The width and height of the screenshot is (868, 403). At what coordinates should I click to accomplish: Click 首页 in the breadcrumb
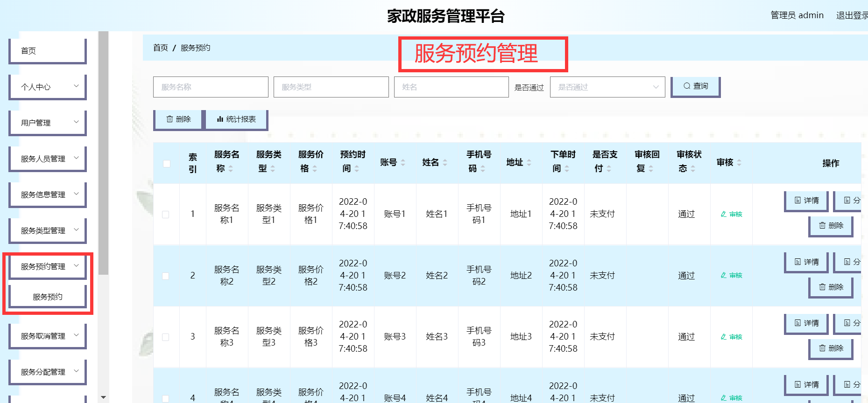tap(161, 48)
